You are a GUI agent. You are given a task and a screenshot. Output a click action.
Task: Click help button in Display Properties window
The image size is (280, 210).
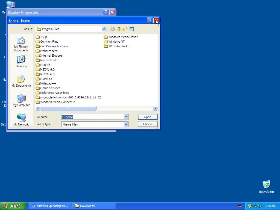tap(106, 12)
